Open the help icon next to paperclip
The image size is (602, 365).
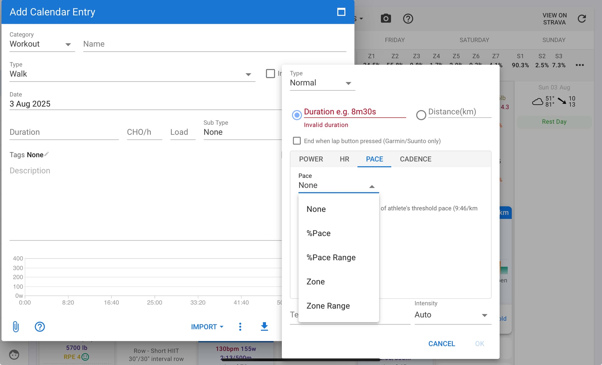[x=40, y=326]
